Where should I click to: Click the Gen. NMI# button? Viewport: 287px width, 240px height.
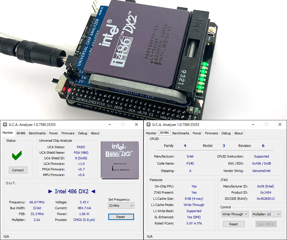pyautogui.click(x=266, y=224)
